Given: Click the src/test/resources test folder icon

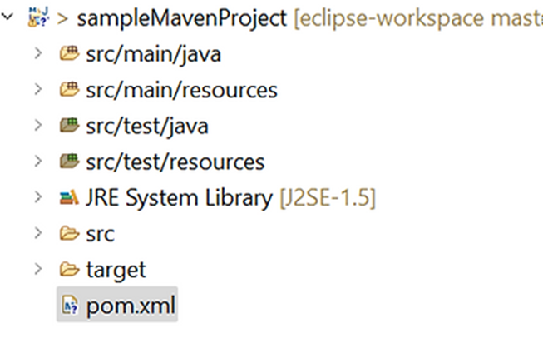Looking at the screenshot, I should [x=69, y=162].
